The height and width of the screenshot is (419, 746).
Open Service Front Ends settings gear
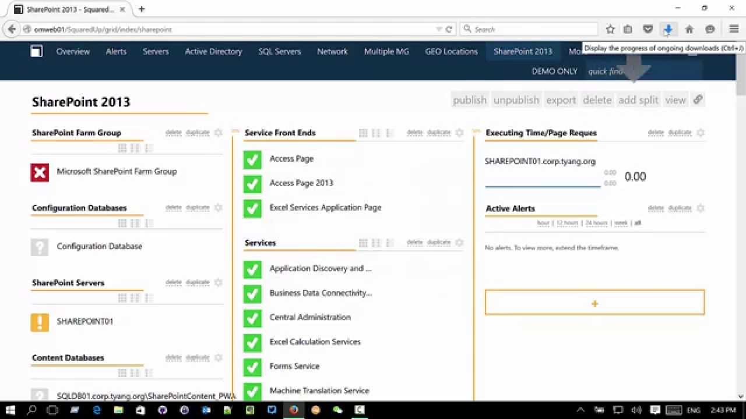[459, 133]
